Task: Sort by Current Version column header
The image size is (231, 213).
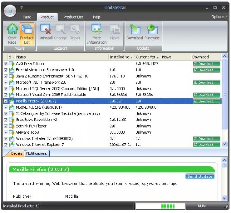Action: [x=148, y=57]
